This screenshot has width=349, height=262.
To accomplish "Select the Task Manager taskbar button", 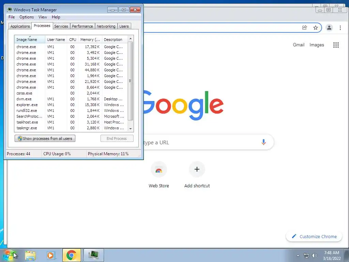I will [93, 255].
